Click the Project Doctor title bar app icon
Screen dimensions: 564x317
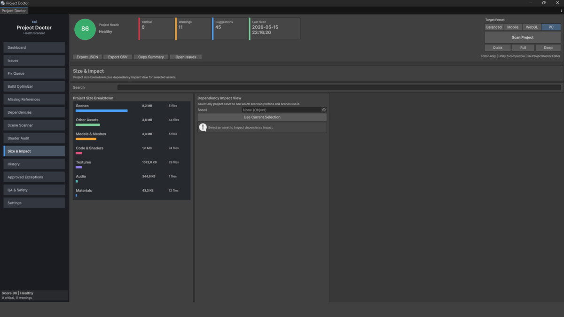(x=3, y=3)
